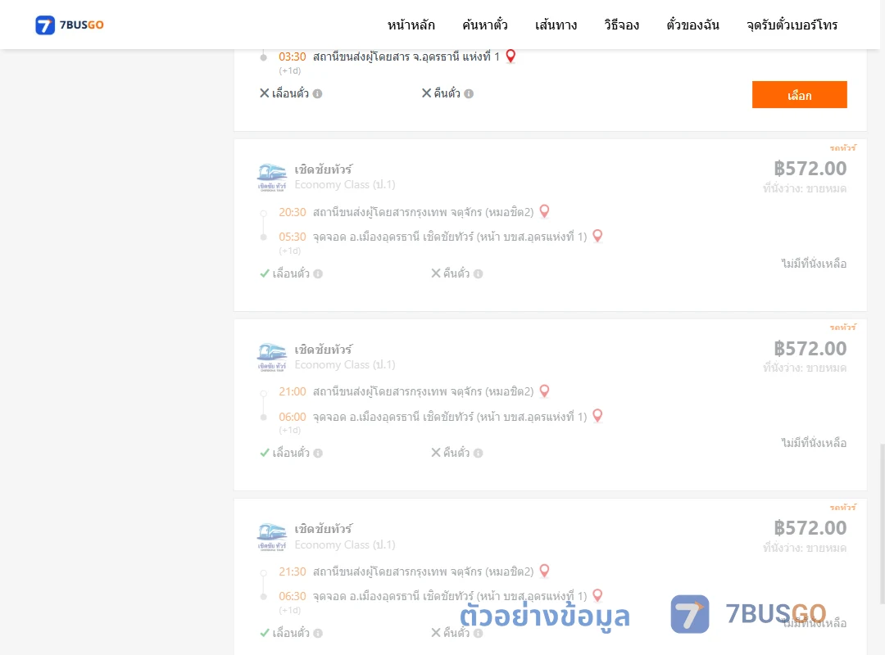Image resolution: width=885 pixels, height=655 pixels.
Task: Click ไม่มีที่นั่งเหลือ label in 21:00 trip
Action: tap(814, 443)
